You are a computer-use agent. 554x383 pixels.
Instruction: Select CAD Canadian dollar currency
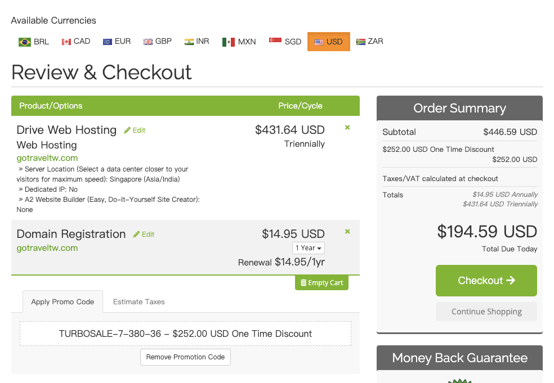pos(76,42)
